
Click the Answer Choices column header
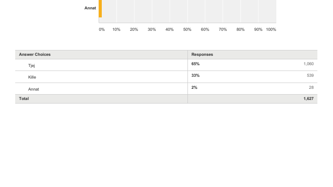(35, 54)
